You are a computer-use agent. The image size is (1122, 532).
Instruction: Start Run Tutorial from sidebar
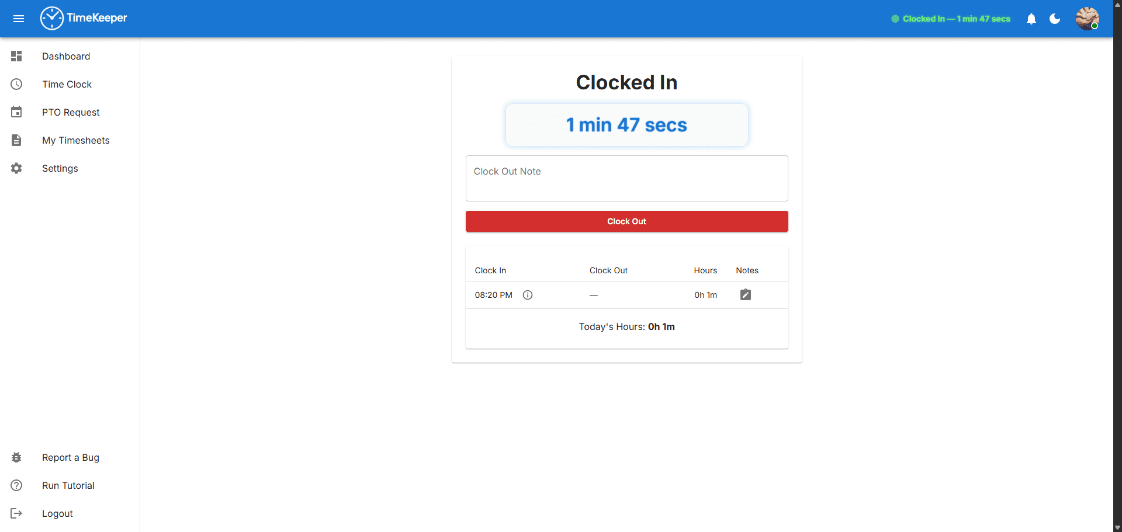coord(68,485)
